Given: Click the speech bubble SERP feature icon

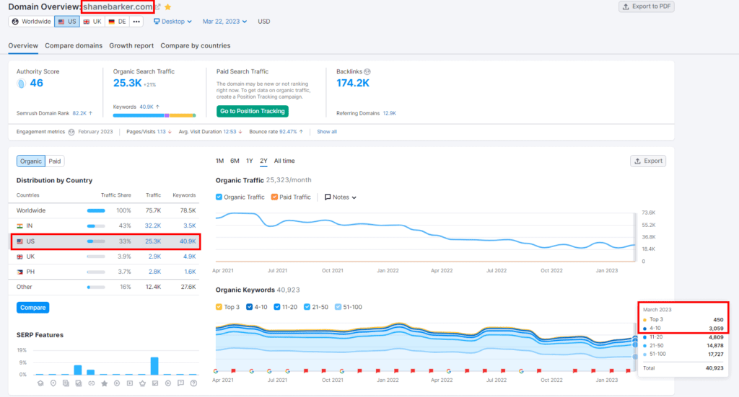Looking at the screenshot, I should (180, 383).
